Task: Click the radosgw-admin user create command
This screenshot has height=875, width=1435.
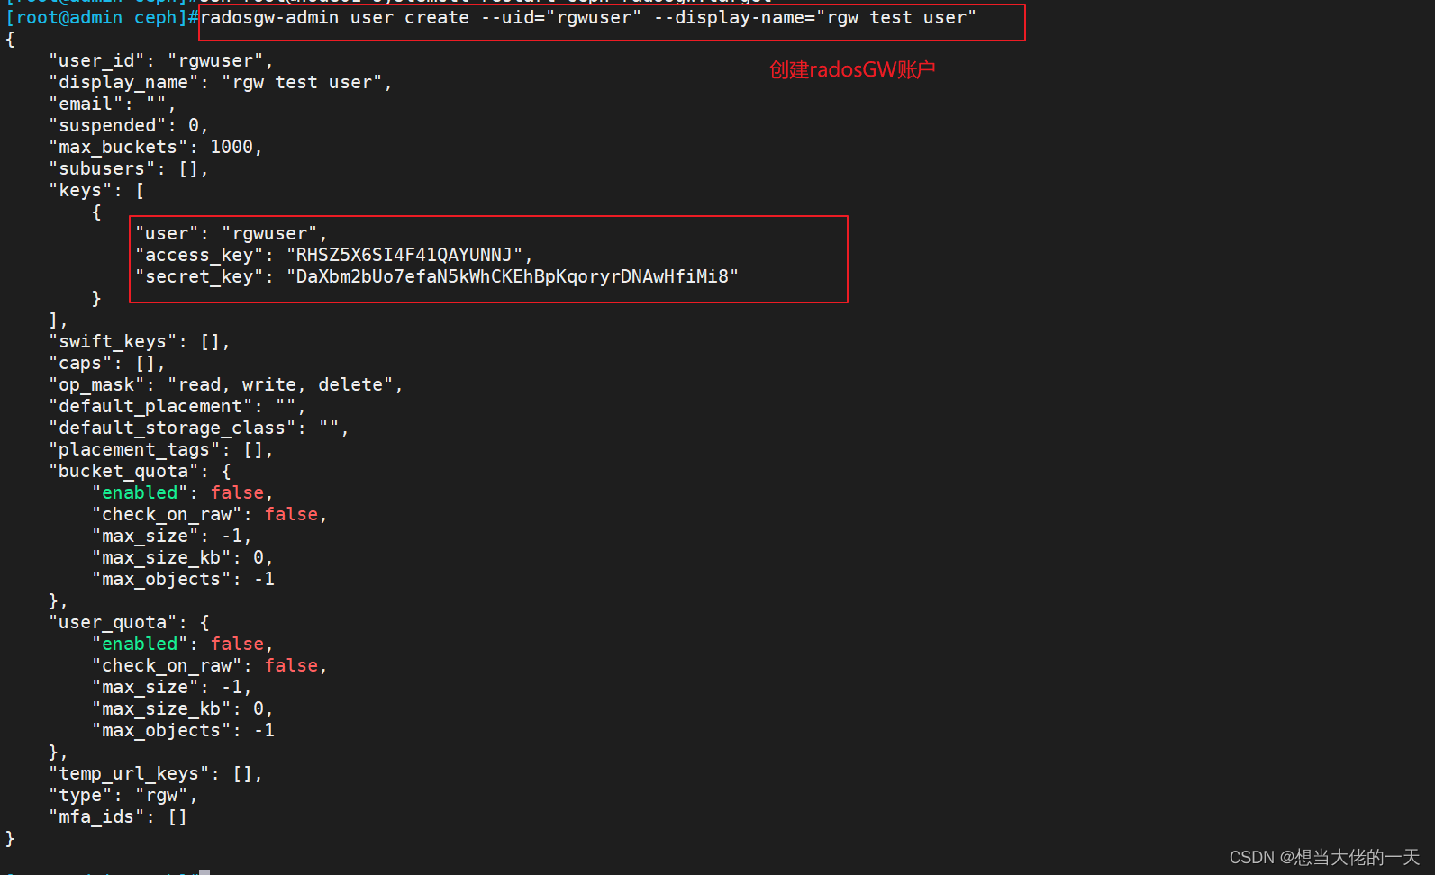Action: click(x=588, y=18)
